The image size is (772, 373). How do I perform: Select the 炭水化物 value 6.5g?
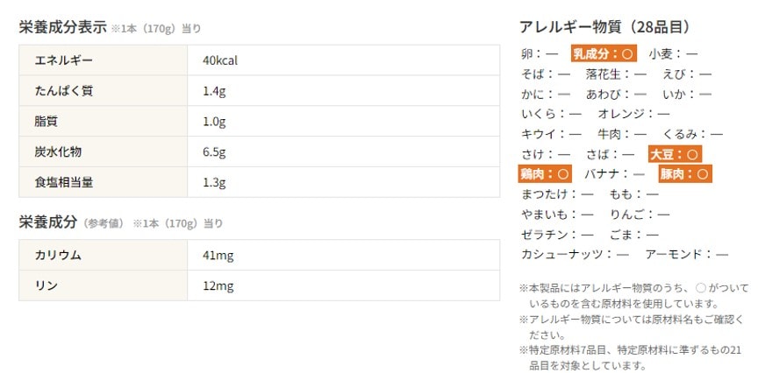pos(214,152)
